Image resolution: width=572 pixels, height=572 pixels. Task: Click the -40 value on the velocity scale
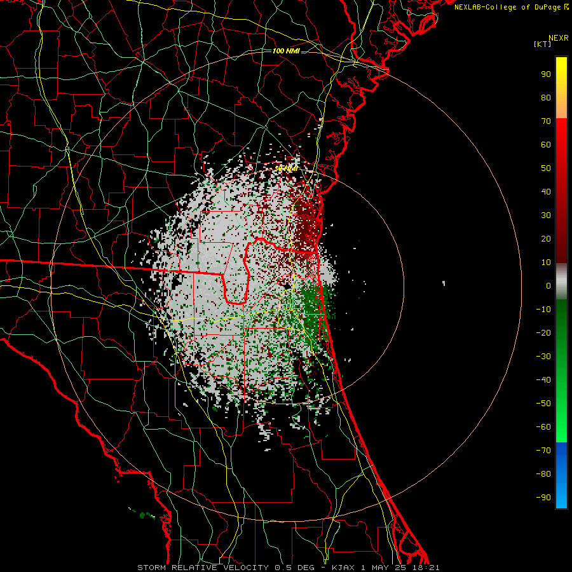coord(543,380)
